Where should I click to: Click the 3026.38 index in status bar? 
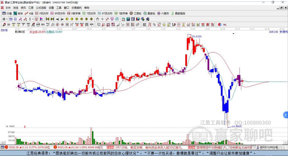tap(14, 147)
